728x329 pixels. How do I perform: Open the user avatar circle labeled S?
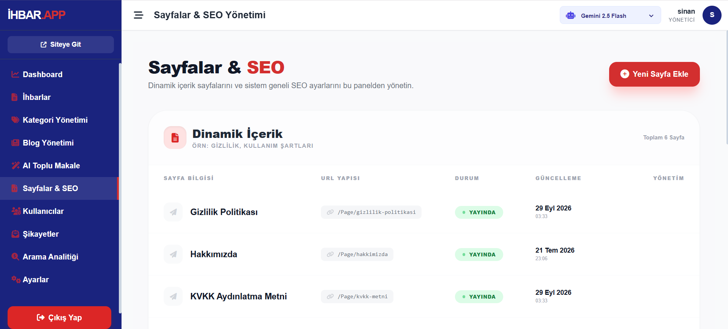pyautogui.click(x=712, y=15)
